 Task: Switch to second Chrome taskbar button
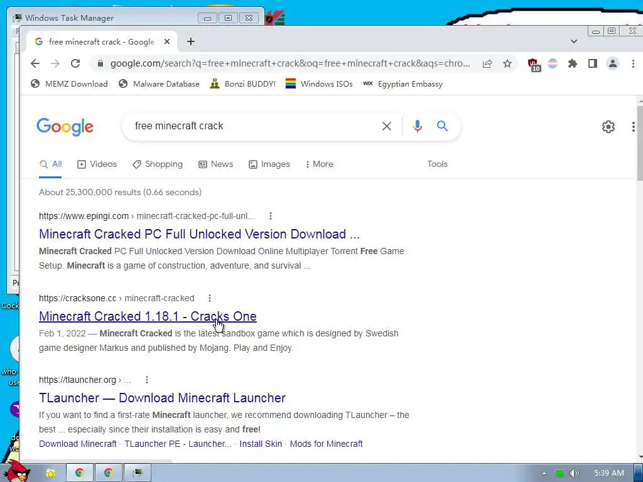108,473
